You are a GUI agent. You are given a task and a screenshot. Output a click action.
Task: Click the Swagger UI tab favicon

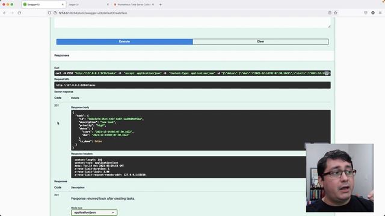click(x=25, y=4)
